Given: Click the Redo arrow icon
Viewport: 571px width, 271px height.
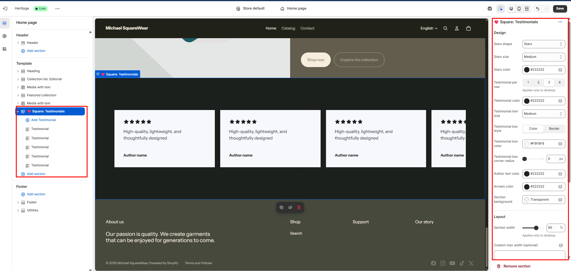Looking at the screenshot, I should click(x=546, y=9).
